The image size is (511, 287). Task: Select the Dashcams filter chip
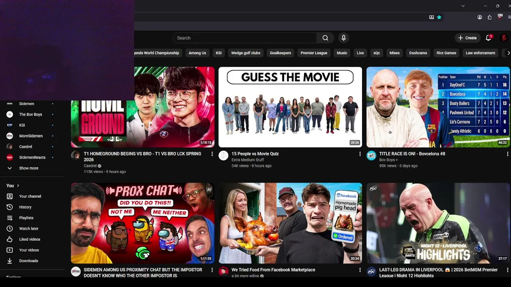[x=418, y=53]
